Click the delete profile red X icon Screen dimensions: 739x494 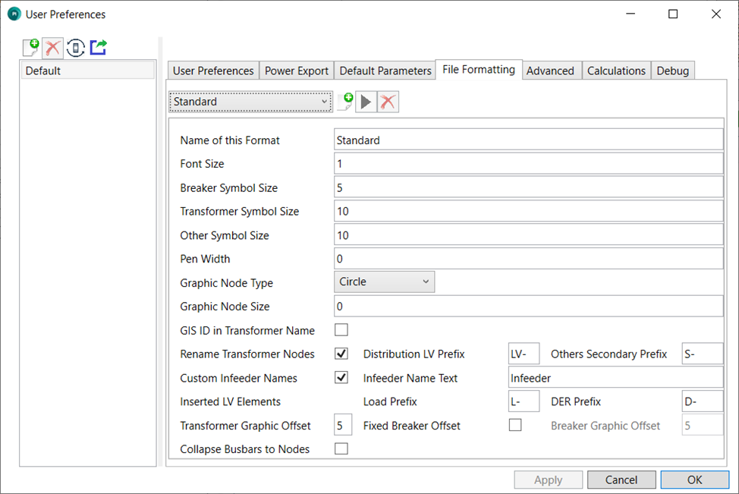pos(52,48)
